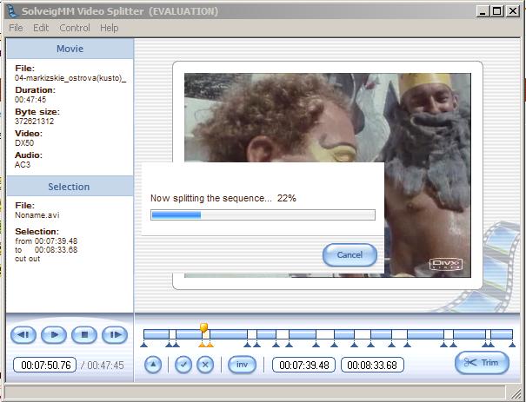Maximize the Video Splitter window
The width and height of the screenshot is (526, 402).
[x=496, y=11]
